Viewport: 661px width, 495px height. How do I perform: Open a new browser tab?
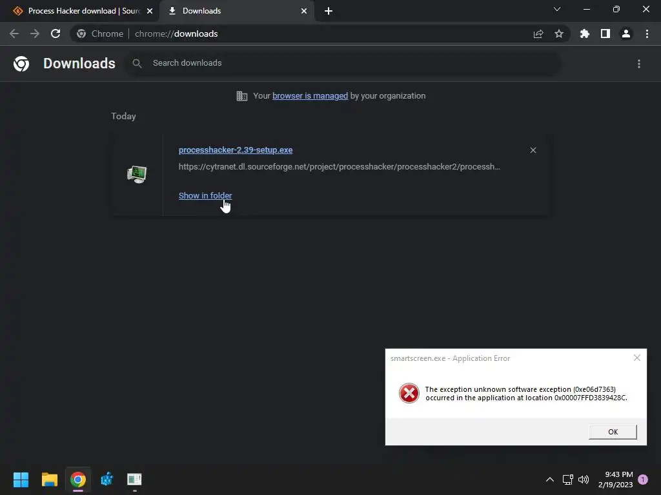pos(329,11)
